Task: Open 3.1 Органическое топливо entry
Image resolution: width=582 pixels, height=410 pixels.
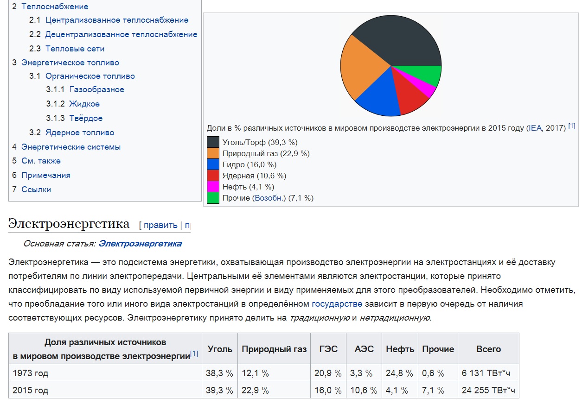Action: click(82, 76)
